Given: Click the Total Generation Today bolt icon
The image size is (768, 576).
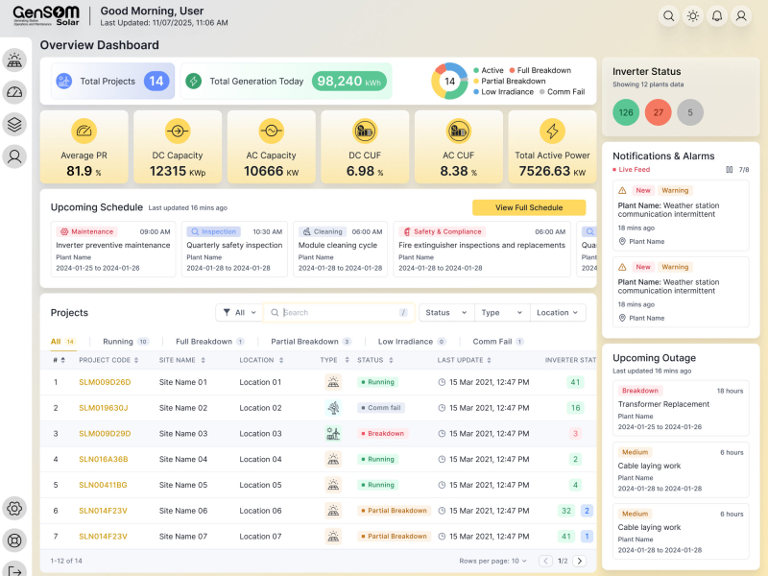Looking at the screenshot, I should (194, 81).
